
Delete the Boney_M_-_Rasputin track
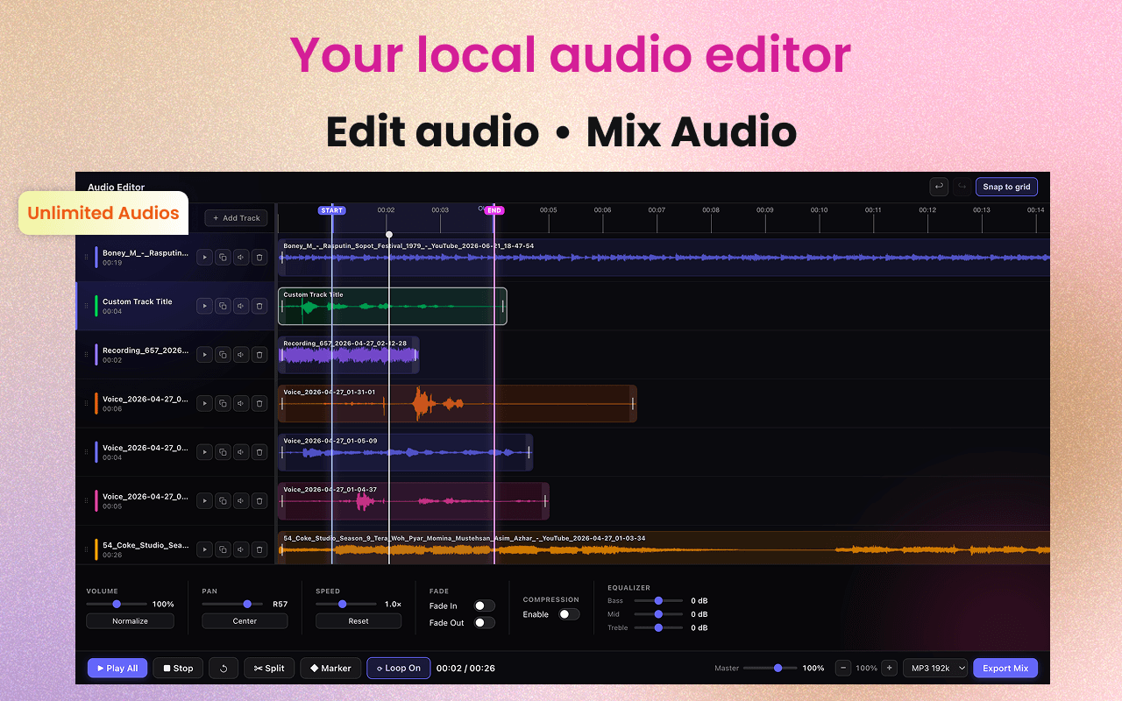coord(259,257)
